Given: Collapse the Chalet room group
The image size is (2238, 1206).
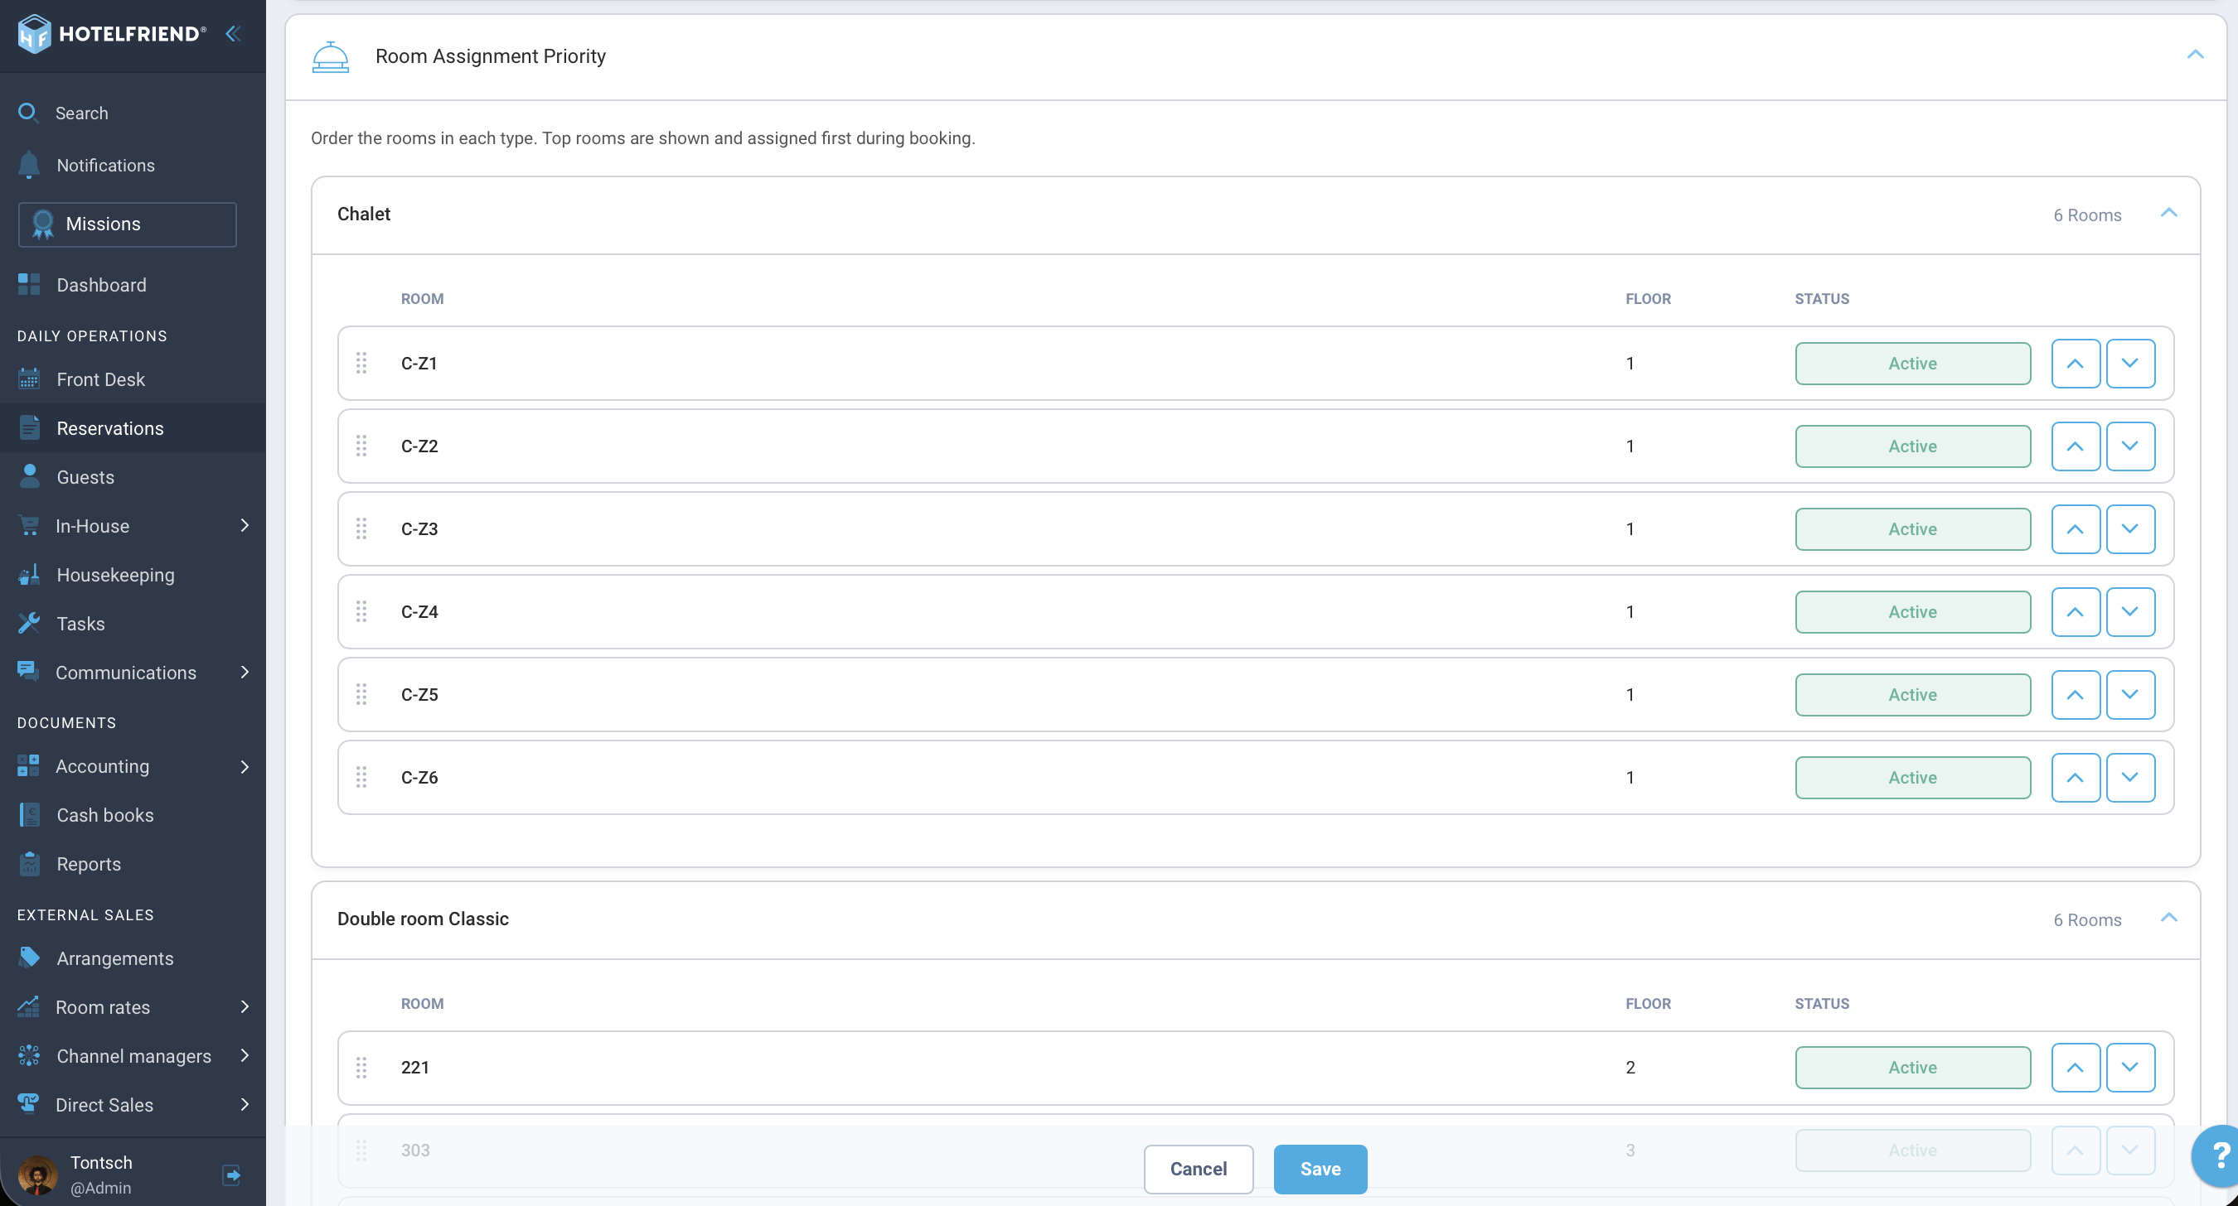Looking at the screenshot, I should (x=2169, y=213).
